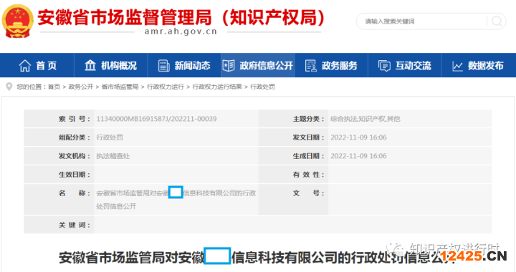Click the chart icon beside 数据发布
The width and height of the screenshot is (516, 272).
click(x=457, y=66)
